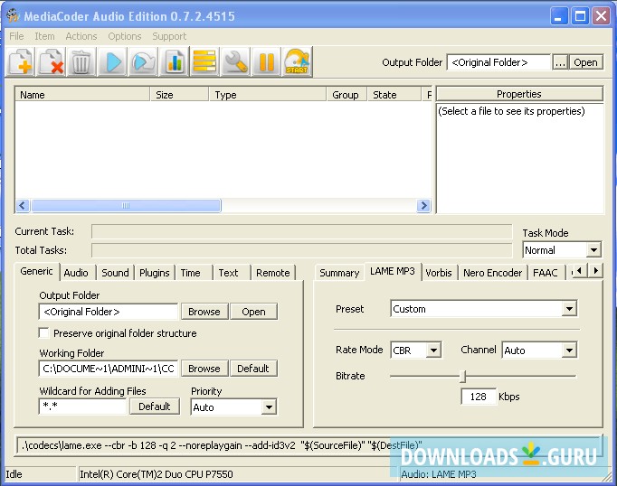Screen dimensions: 617x486
Task: Click the Add File toolbar icon
Action: tap(20, 61)
